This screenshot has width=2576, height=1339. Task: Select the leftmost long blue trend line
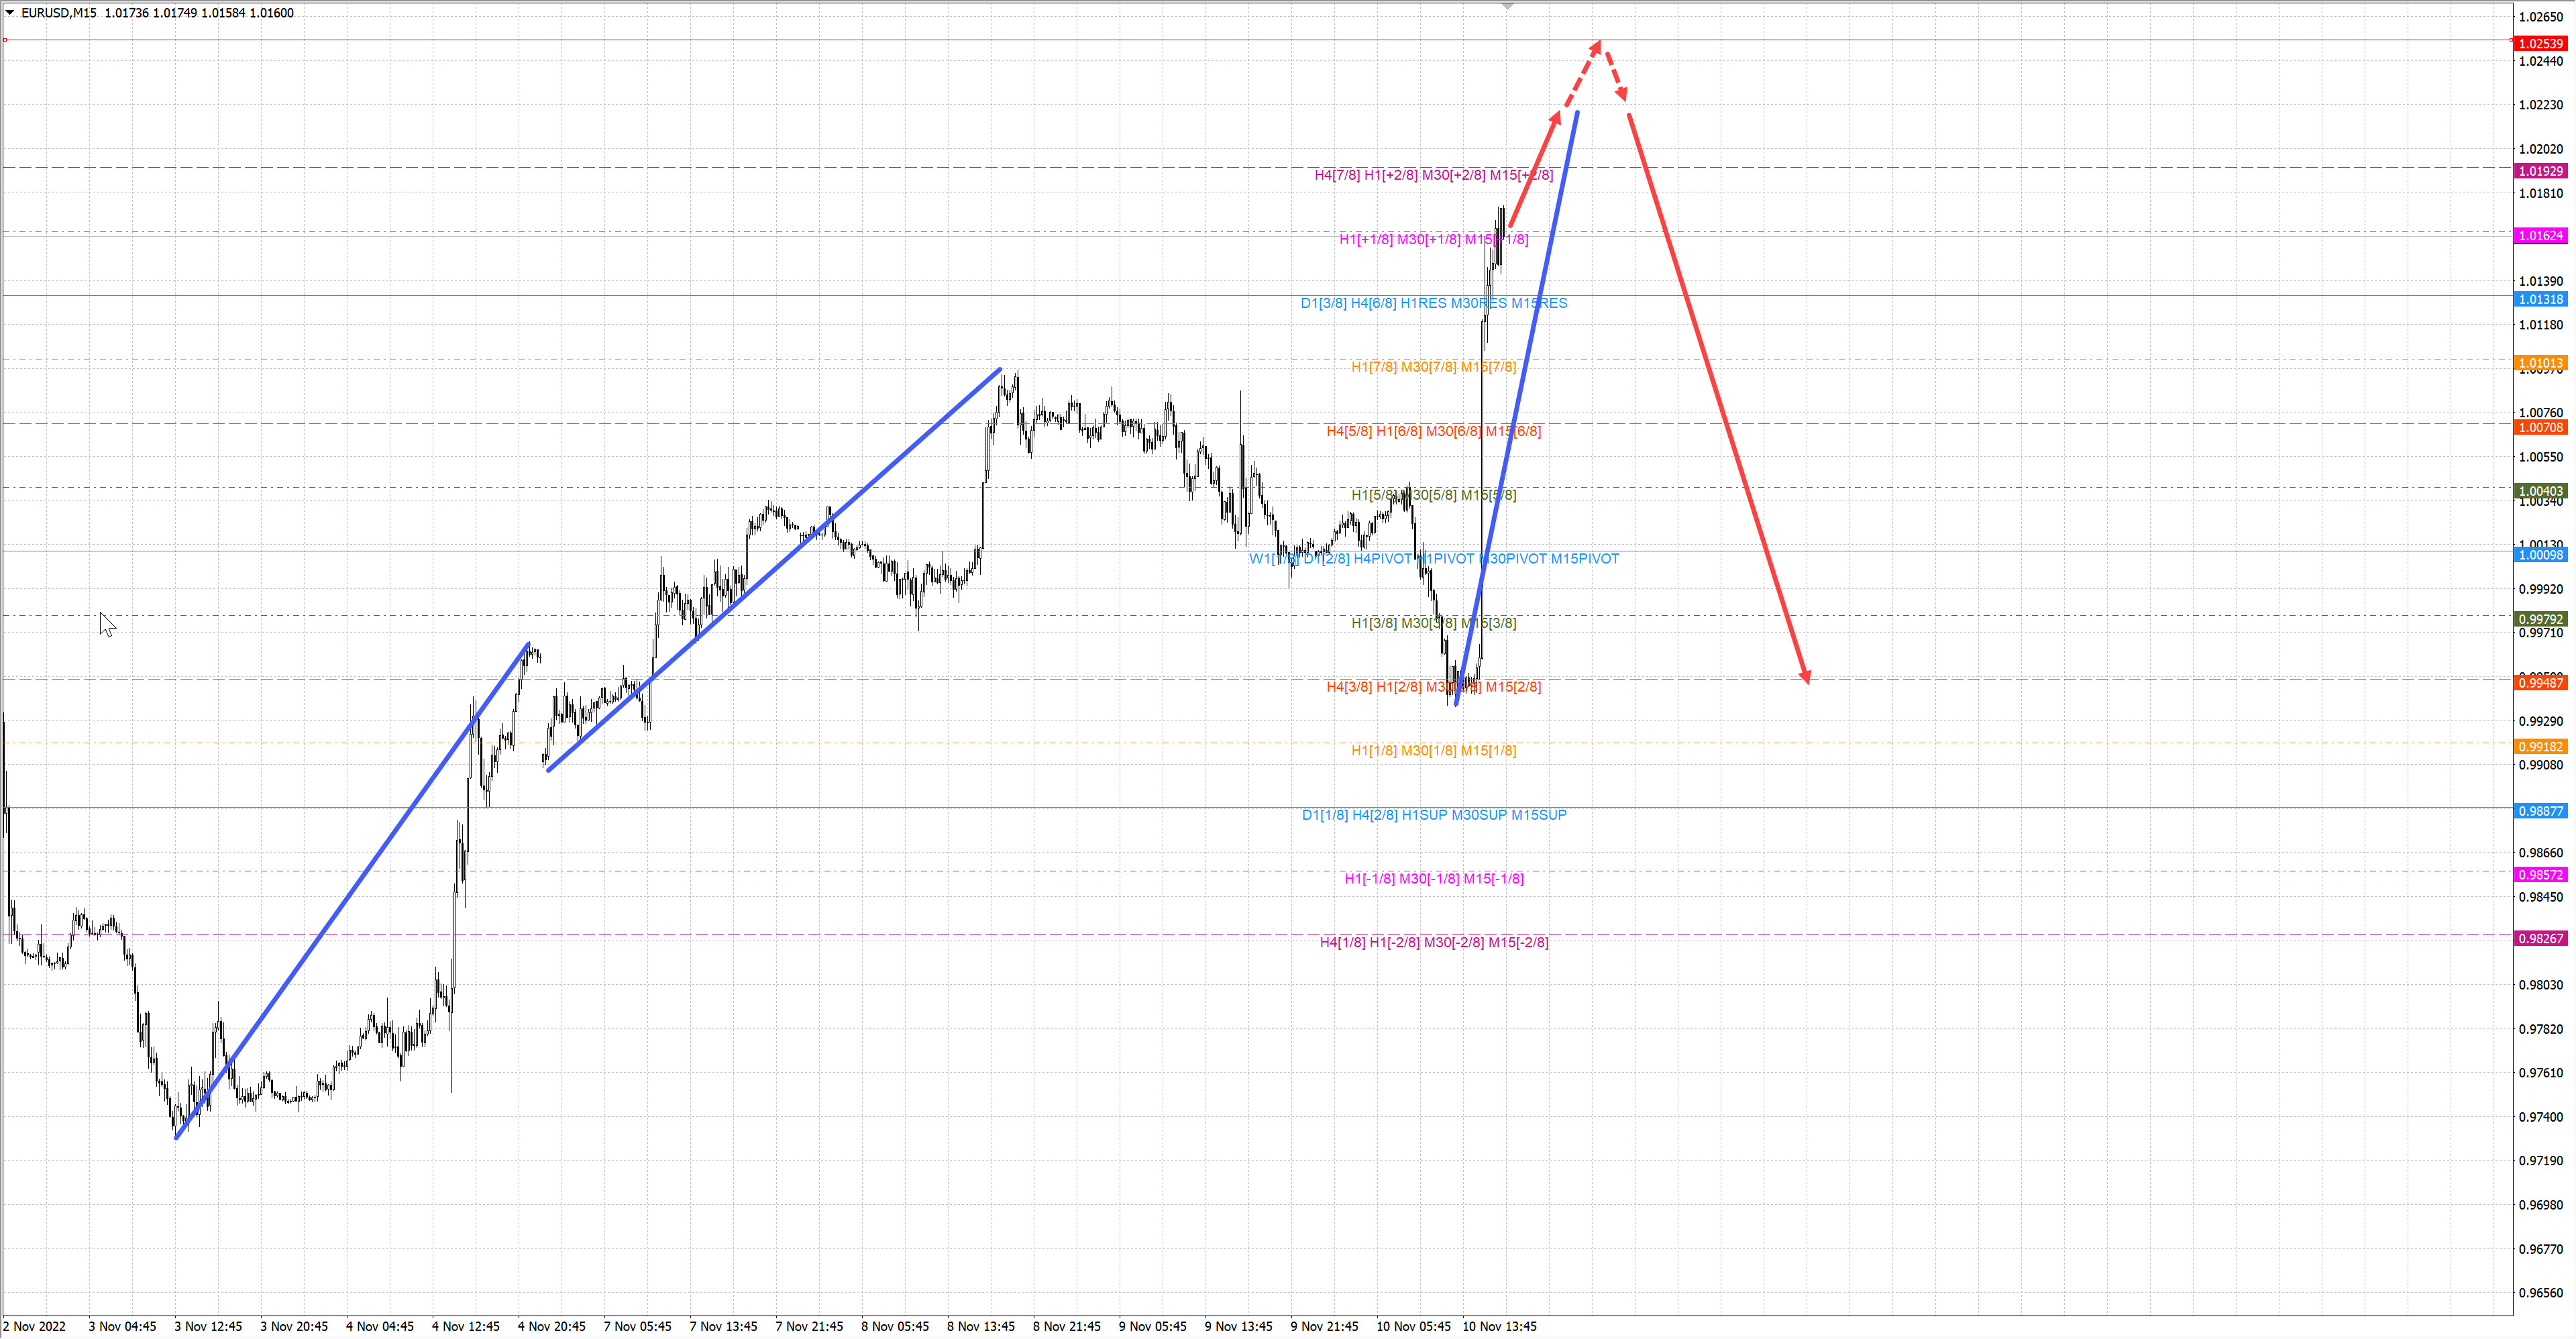[352, 890]
